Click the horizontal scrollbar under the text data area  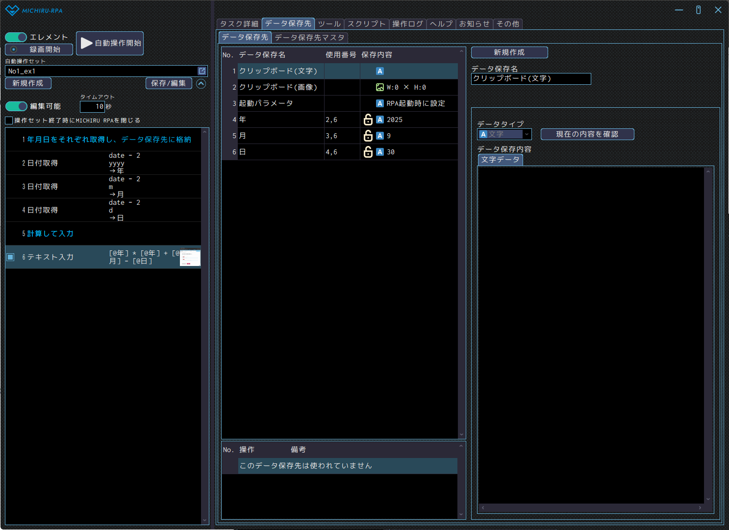591,508
